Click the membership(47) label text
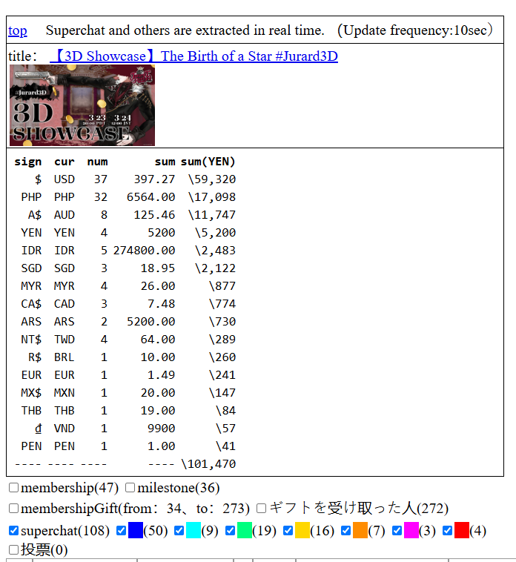This screenshot has width=516, height=562. 70,488
